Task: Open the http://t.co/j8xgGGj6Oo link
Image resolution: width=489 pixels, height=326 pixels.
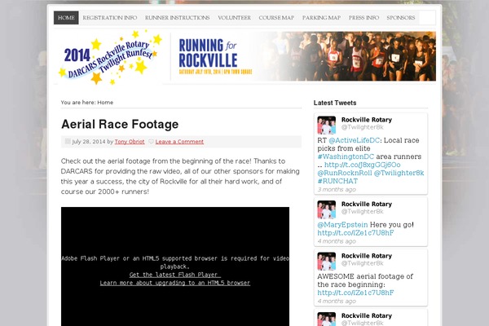Action: (363, 165)
